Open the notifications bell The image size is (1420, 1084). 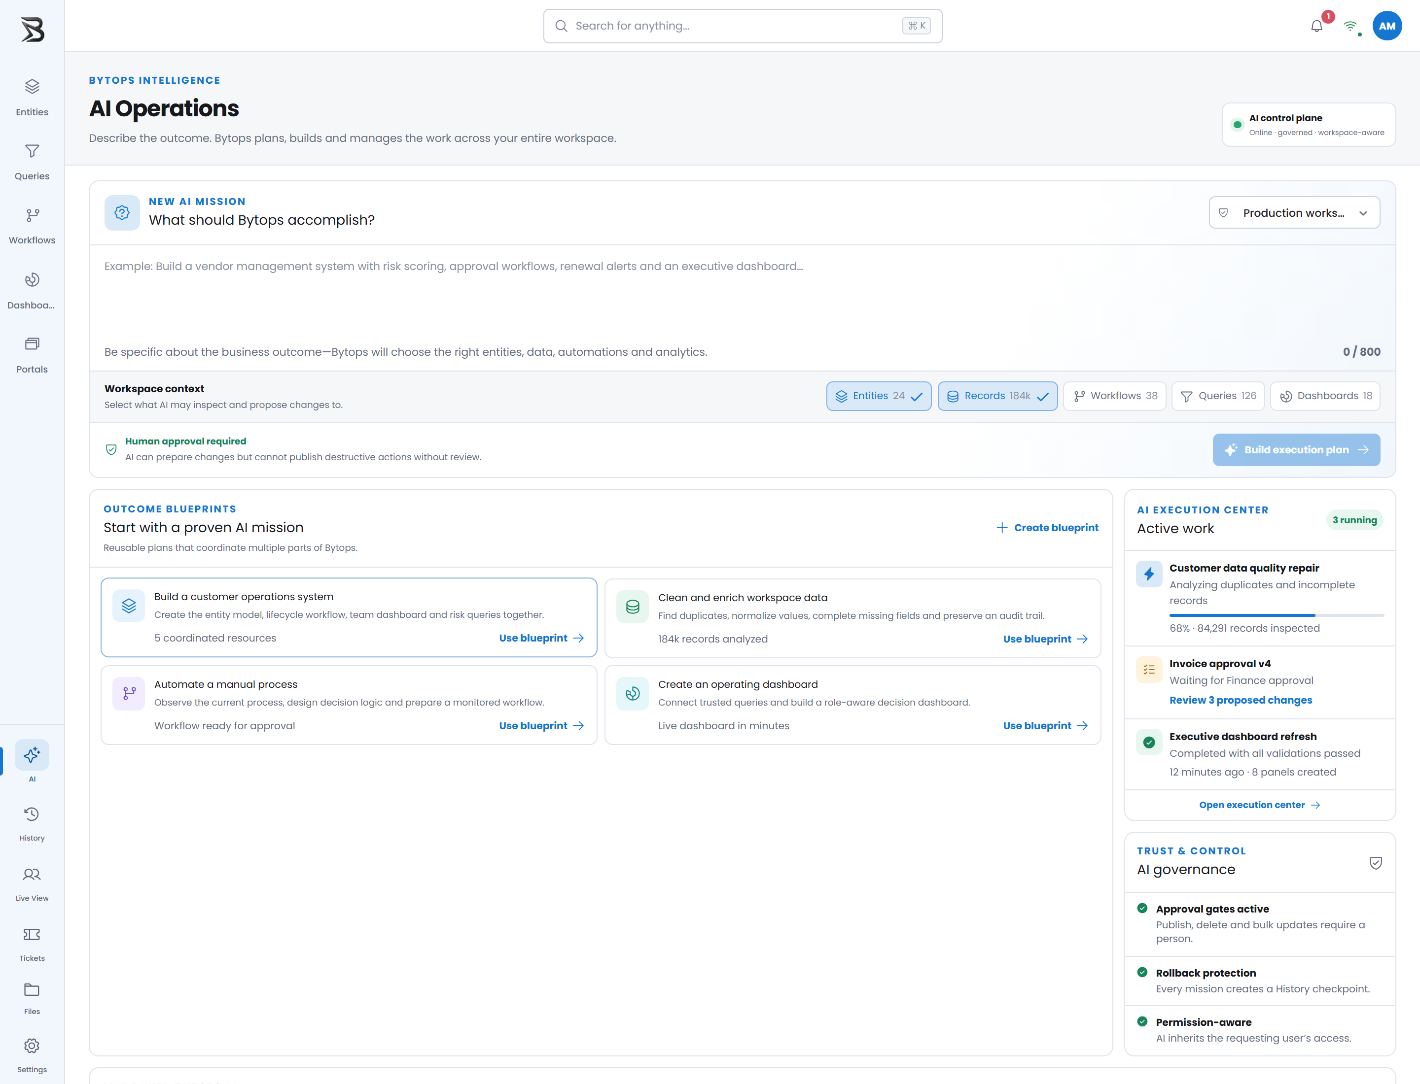click(x=1316, y=26)
